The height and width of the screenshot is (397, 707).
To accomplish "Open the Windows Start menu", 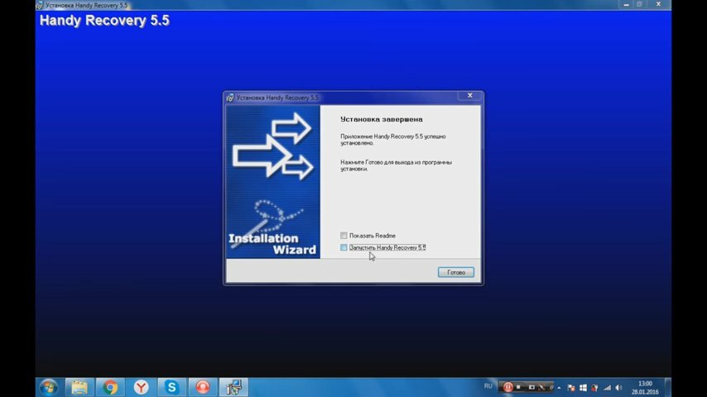I will point(48,387).
